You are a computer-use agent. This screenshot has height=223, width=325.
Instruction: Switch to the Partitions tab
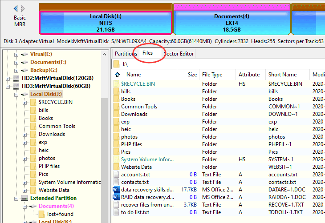126,54
